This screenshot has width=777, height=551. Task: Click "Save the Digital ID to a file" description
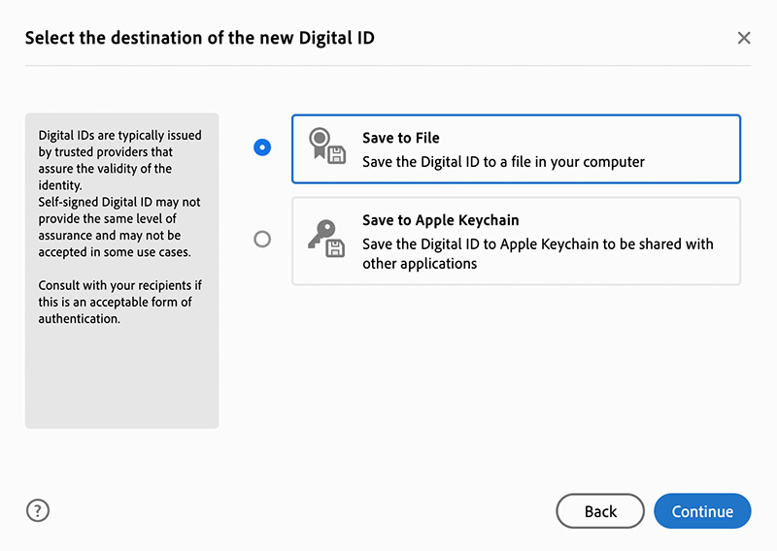[x=503, y=162]
